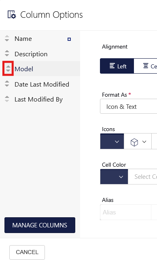
Task: Click the Manage Columns button
Action: 40,225
